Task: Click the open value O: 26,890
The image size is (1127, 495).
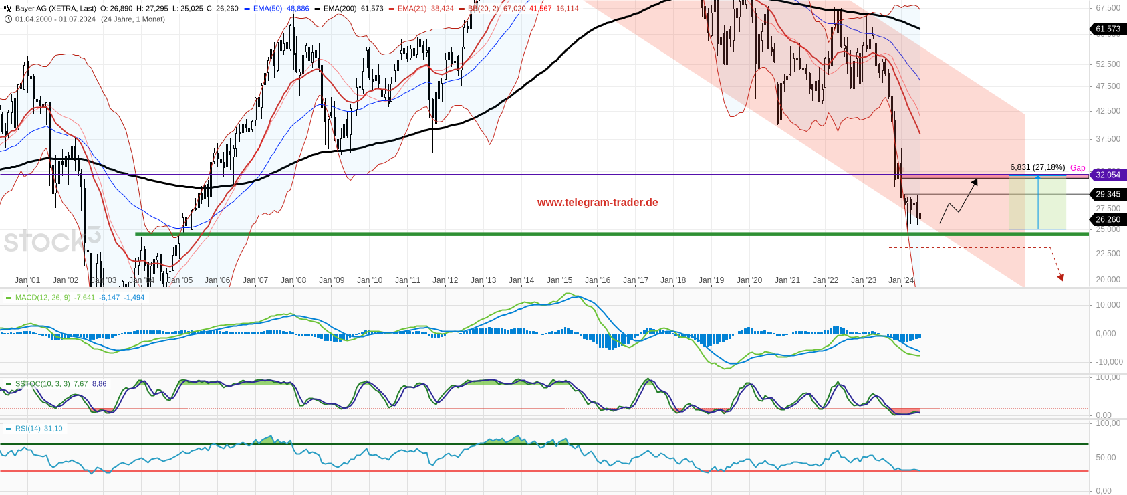Action: coord(116,9)
